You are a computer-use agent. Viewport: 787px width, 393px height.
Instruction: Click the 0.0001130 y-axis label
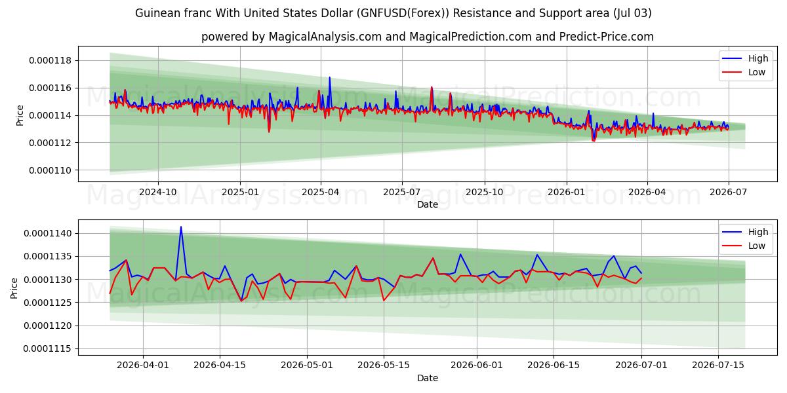coord(49,280)
